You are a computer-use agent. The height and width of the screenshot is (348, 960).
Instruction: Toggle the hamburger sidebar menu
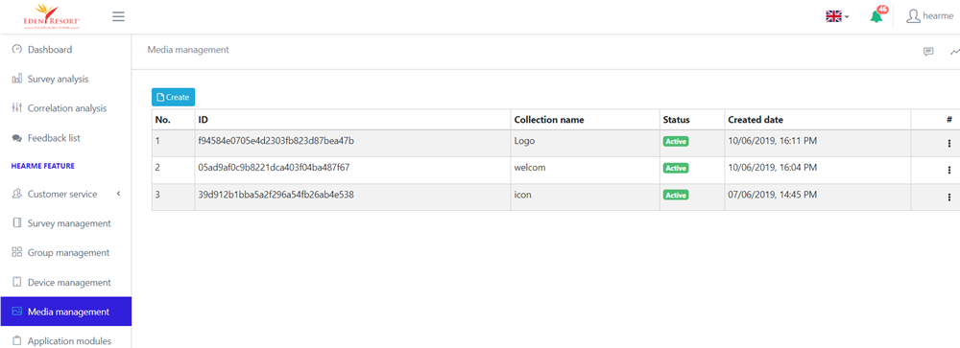(119, 16)
